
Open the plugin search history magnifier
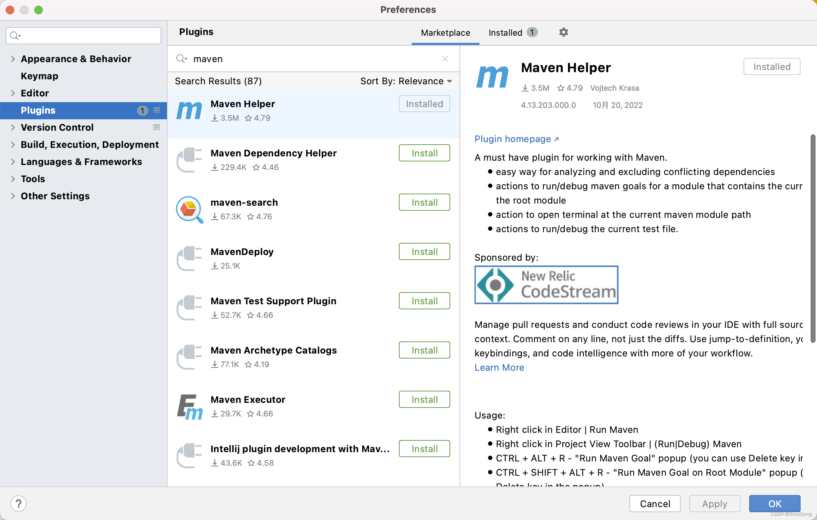coord(182,59)
